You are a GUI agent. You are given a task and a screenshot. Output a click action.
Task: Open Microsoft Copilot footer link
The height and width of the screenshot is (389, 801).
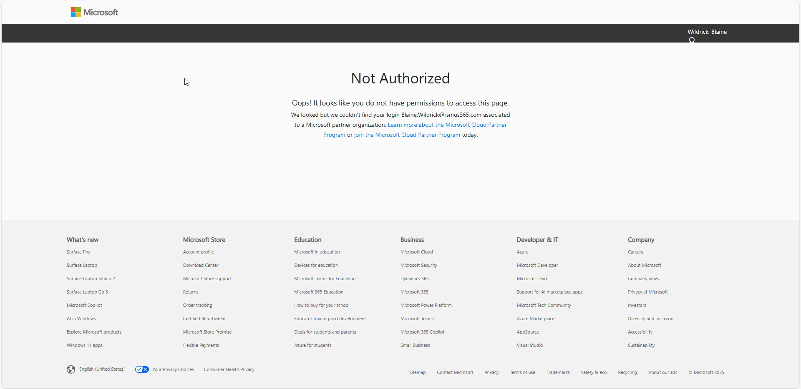pyautogui.click(x=84, y=305)
